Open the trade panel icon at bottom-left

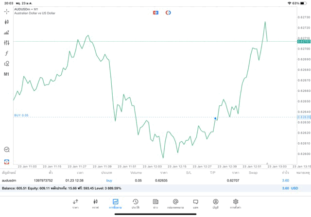pyautogui.click(x=6, y=162)
